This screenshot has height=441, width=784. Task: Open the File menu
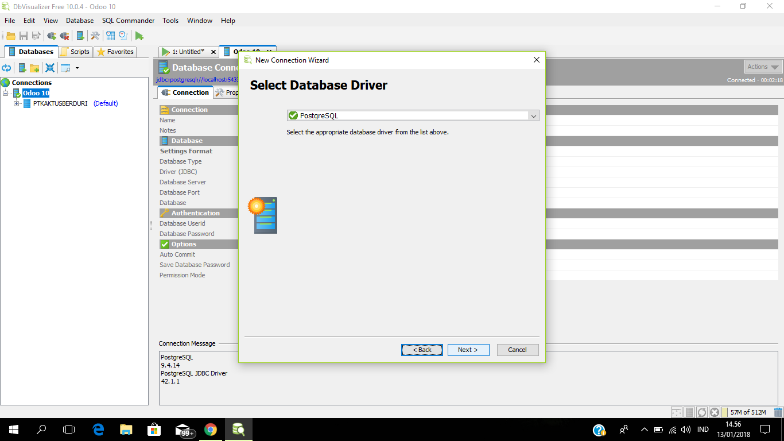click(x=10, y=20)
